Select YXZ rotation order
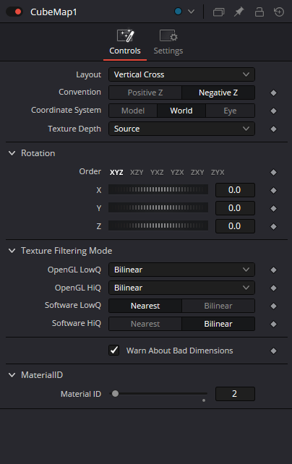This screenshot has height=464, width=292. click(157, 172)
